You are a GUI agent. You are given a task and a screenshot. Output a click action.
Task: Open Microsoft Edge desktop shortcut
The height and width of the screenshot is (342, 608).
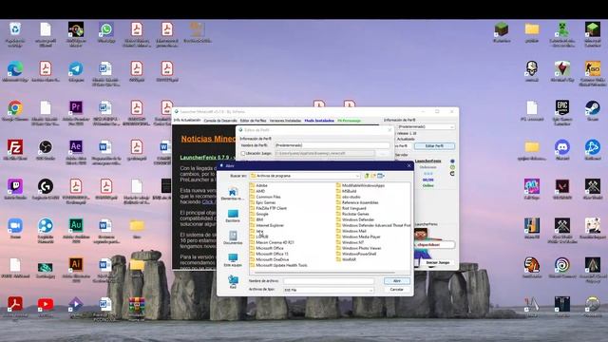click(x=15, y=72)
